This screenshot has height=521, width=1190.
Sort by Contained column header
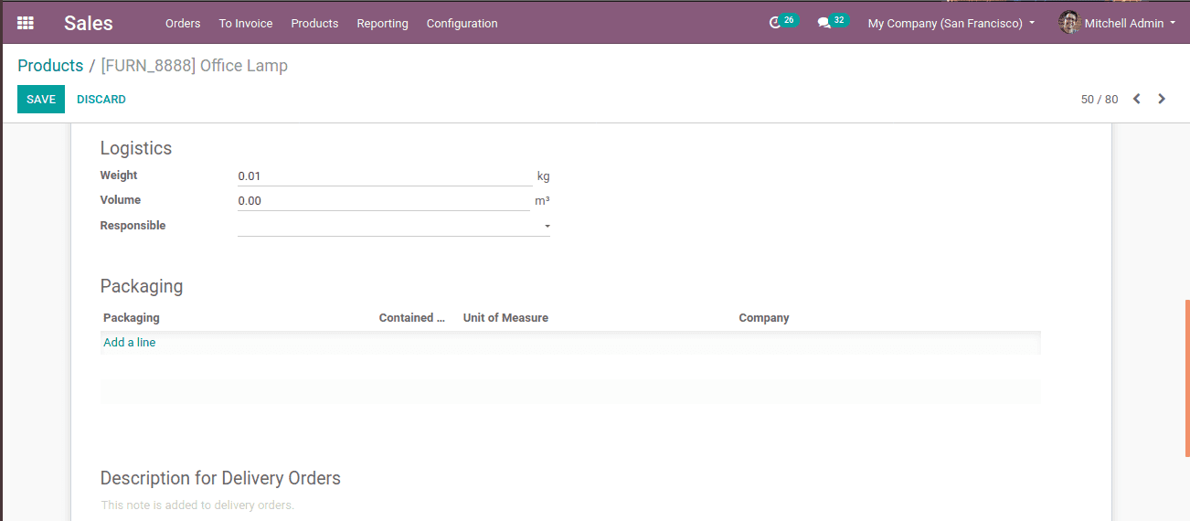coord(411,318)
